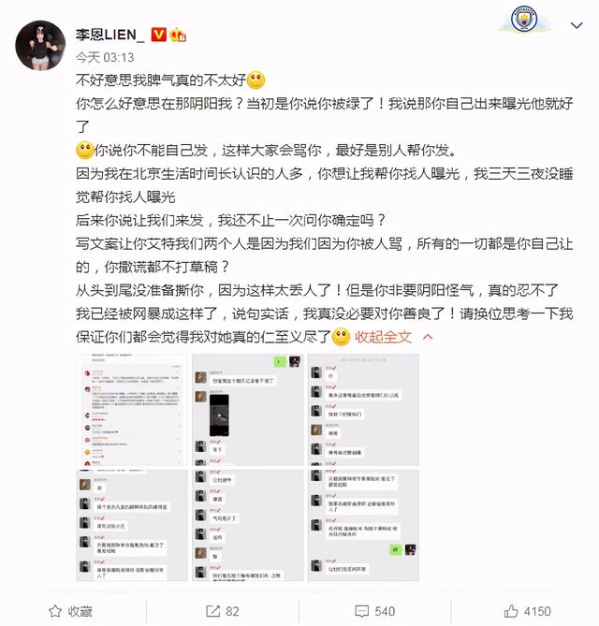This screenshot has height=626, width=599.
Task: Click the 4150 likes count
Action: pyautogui.click(x=537, y=611)
